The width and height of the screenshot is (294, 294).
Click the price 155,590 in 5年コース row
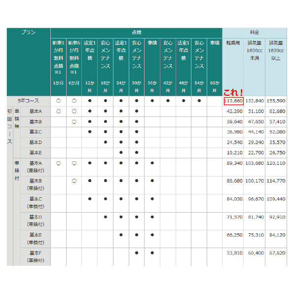[276, 101]
